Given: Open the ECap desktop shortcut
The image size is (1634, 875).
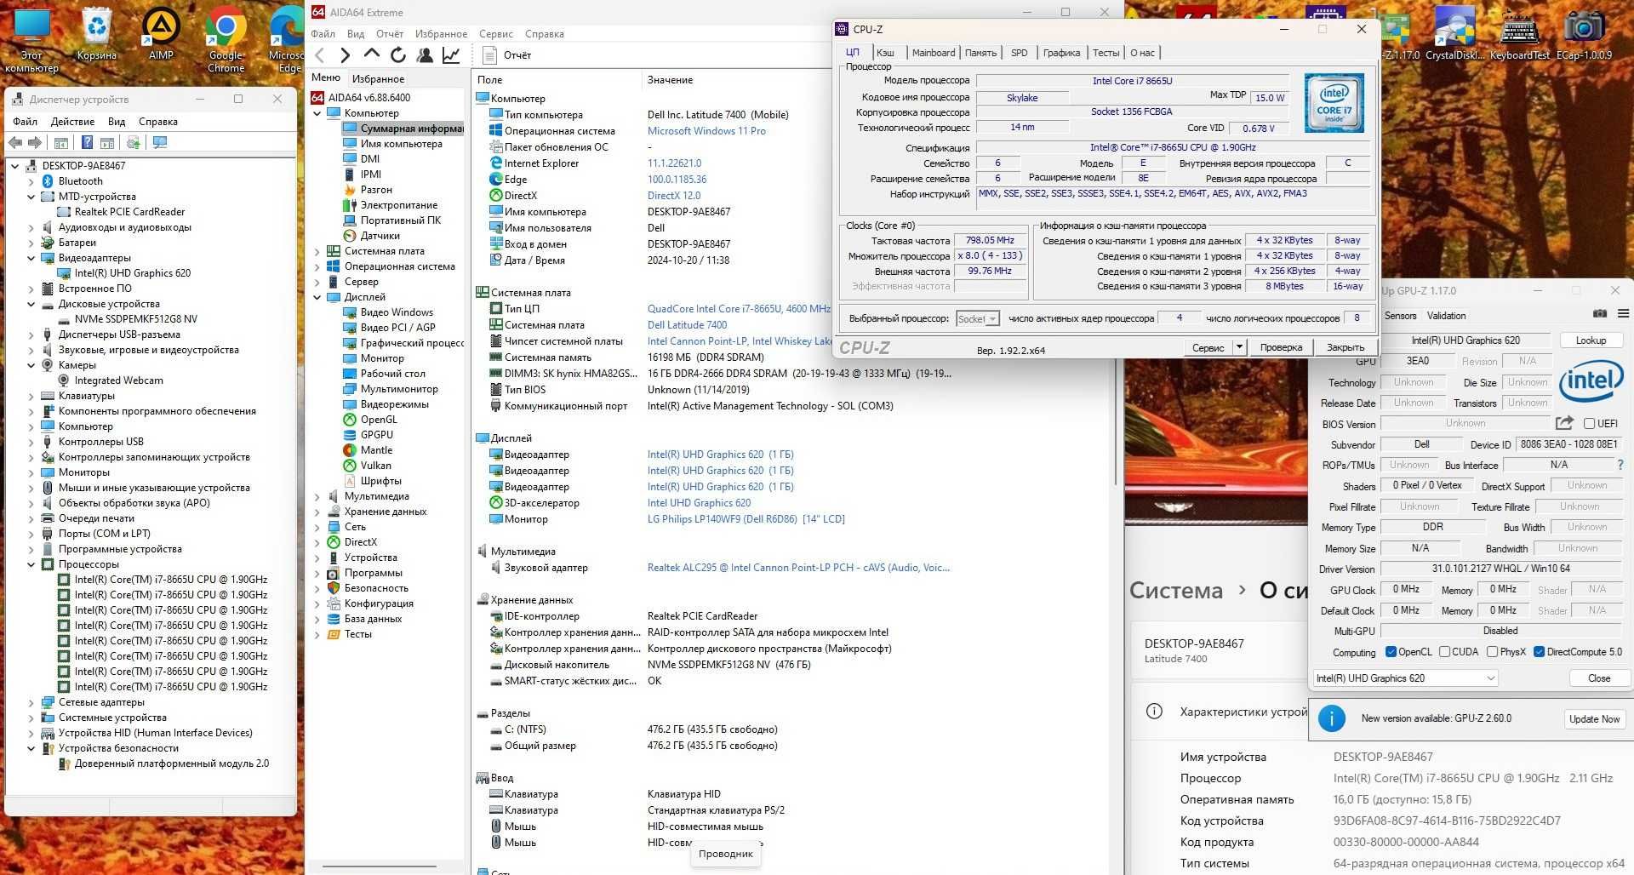Looking at the screenshot, I should click(1584, 34).
